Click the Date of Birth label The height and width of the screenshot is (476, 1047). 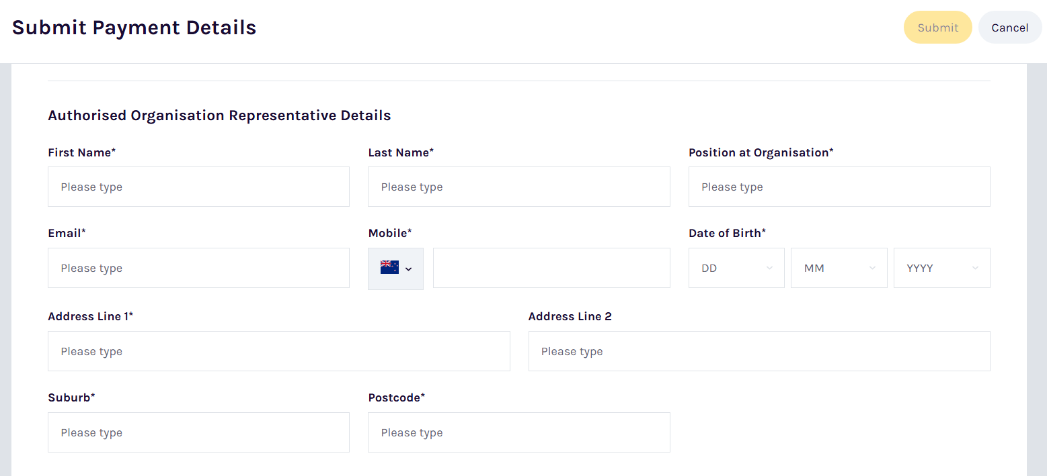(x=727, y=233)
